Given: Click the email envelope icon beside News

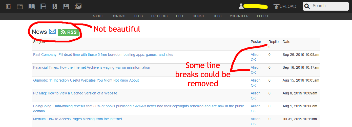Looking at the screenshot, I should 52,32.
